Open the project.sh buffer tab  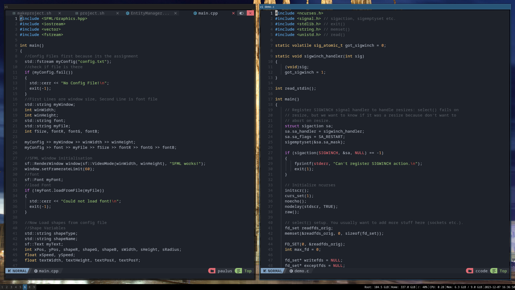(92, 13)
